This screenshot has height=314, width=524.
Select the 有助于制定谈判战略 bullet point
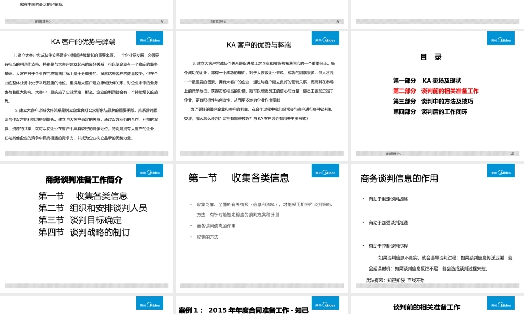388,199
